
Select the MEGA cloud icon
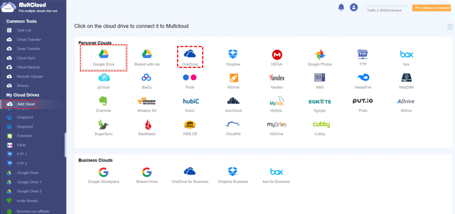coord(277,58)
